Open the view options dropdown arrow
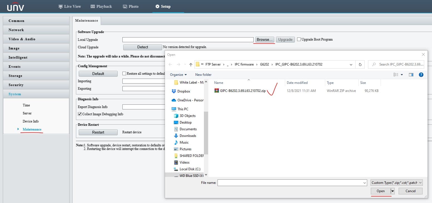 402,75
